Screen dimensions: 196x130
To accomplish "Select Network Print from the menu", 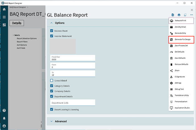I will point(181,21).
